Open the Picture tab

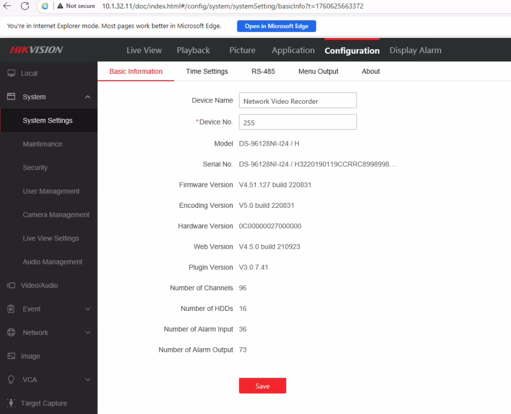243,50
